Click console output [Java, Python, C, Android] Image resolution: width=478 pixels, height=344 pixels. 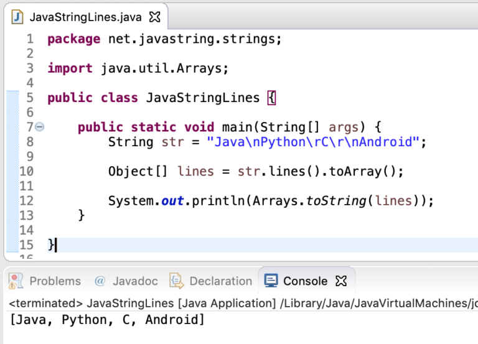coord(107,320)
